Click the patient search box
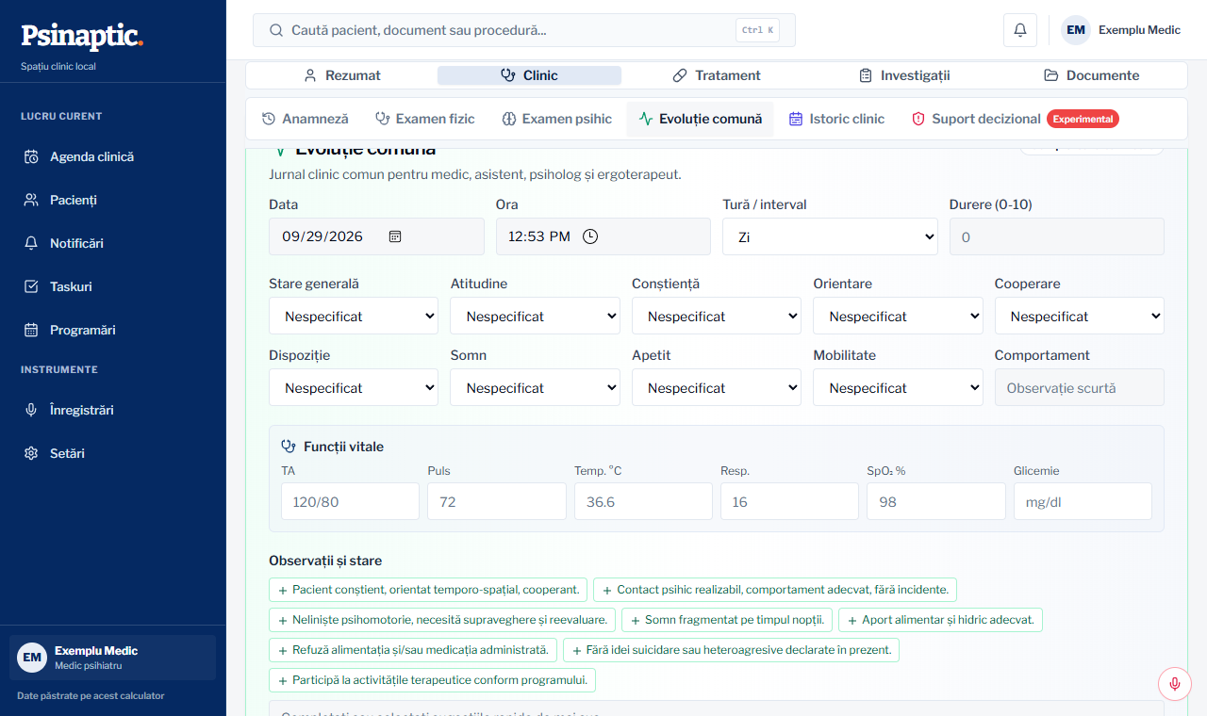 [523, 30]
